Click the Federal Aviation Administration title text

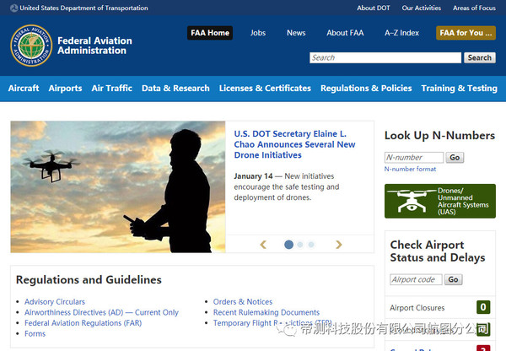(94, 46)
